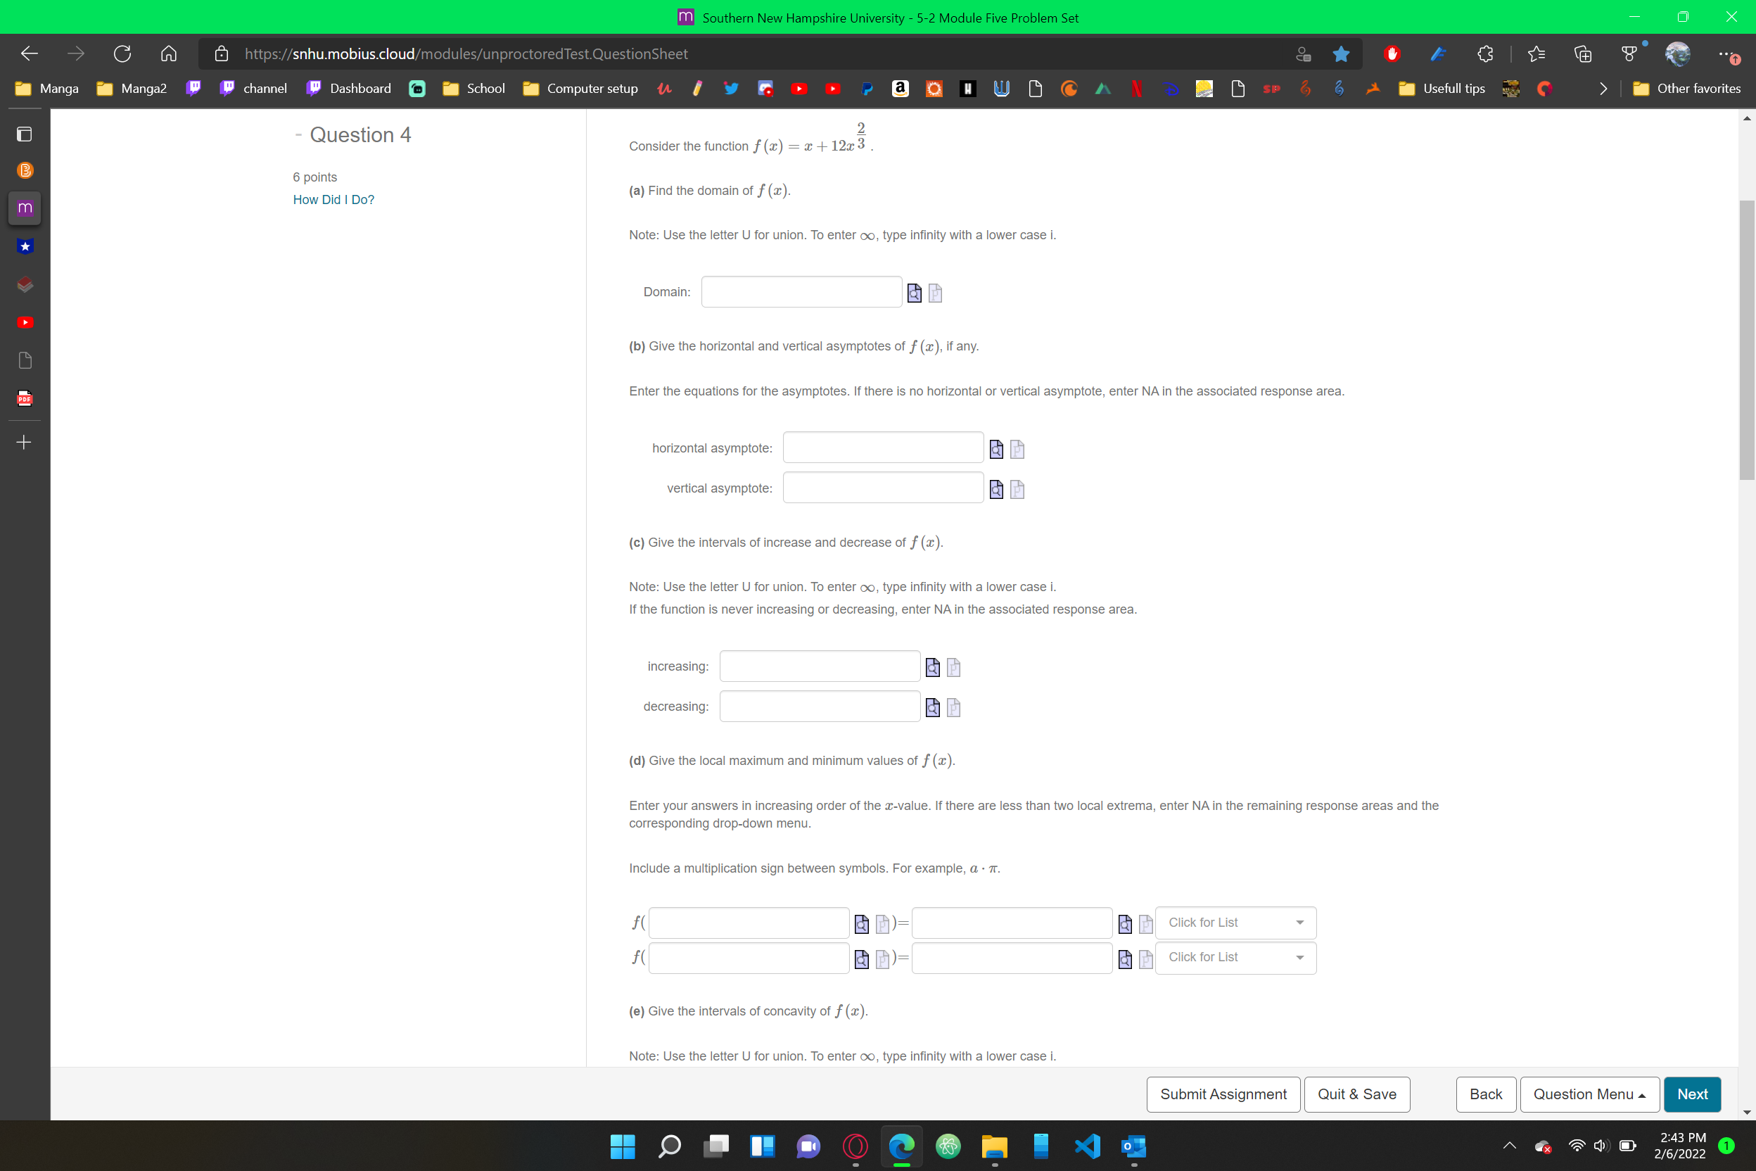Screen dimensions: 1756x1171
Task: Click the browser favorites star in the address bar
Action: [1341, 53]
